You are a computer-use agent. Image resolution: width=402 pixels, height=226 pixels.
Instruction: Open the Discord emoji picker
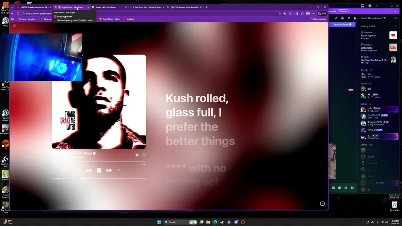coord(346,188)
